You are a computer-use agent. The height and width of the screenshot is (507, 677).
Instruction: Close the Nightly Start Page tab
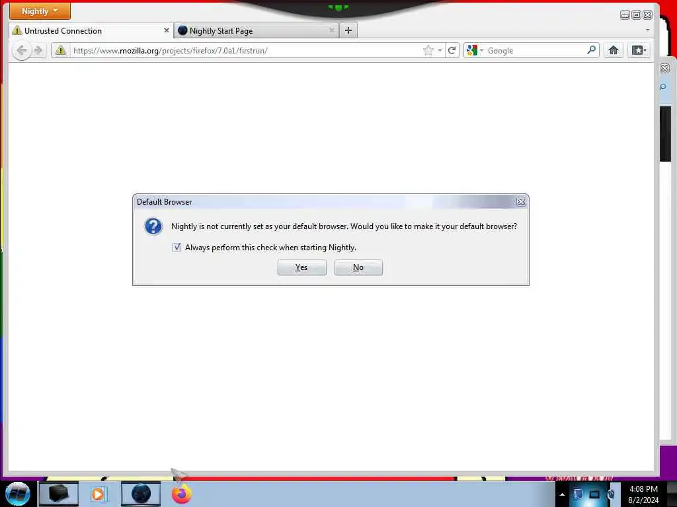coord(332,30)
